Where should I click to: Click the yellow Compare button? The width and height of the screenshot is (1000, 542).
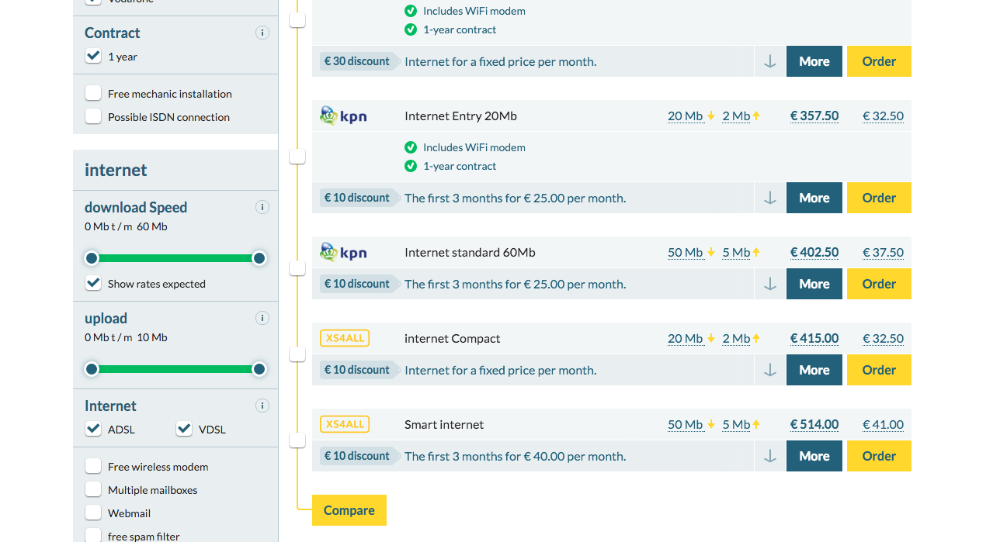pos(349,510)
